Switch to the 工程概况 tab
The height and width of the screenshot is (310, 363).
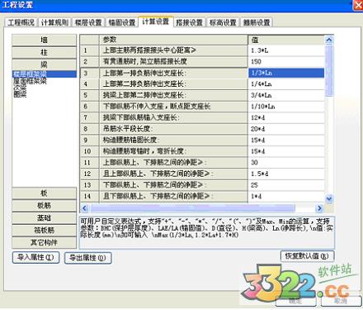(21, 22)
